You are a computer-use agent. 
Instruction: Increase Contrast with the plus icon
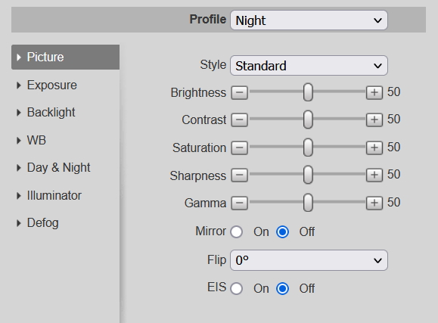(x=374, y=120)
